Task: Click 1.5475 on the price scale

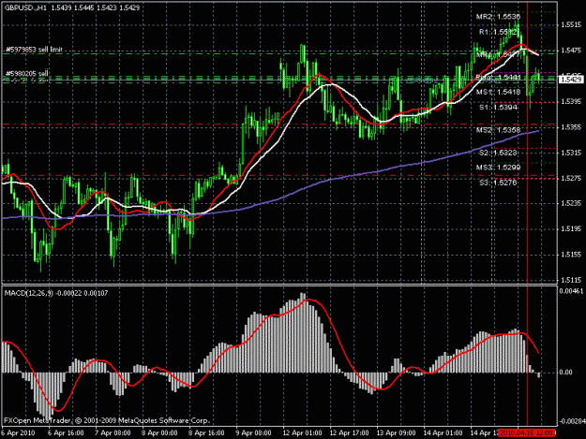Action: pyautogui.click(x=570, y=51)
